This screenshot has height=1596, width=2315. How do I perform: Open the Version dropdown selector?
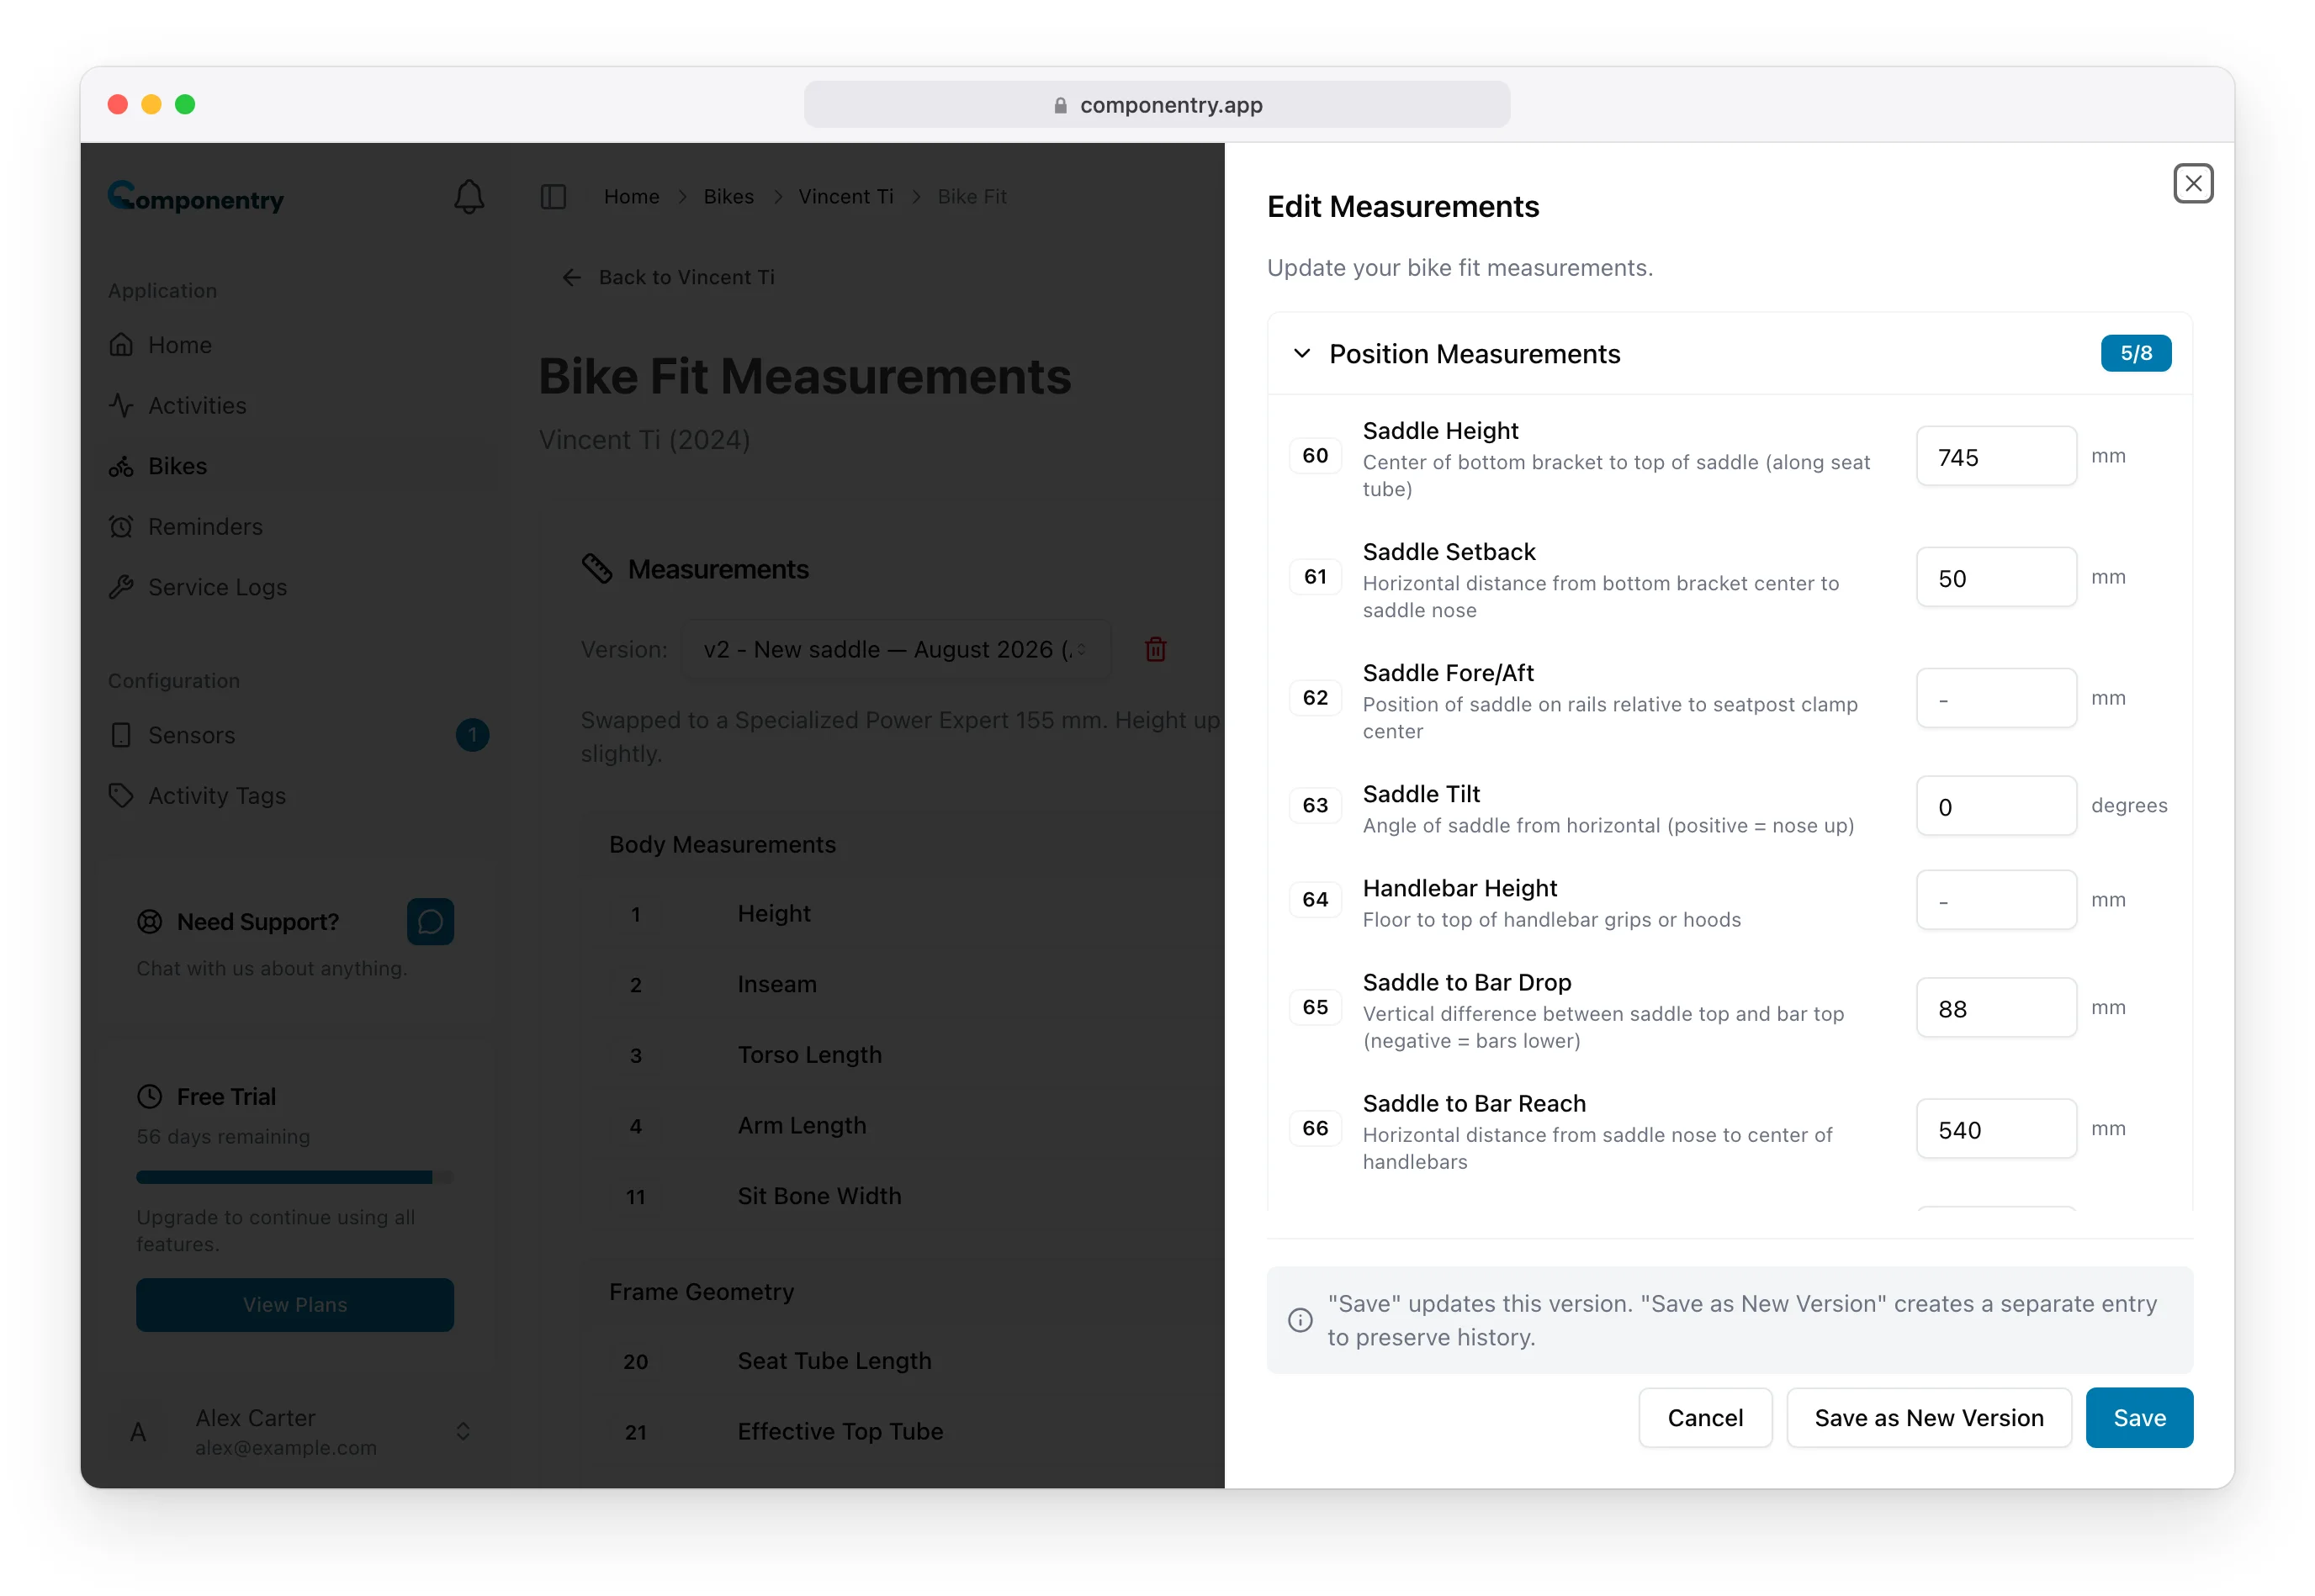click(895, 649)
